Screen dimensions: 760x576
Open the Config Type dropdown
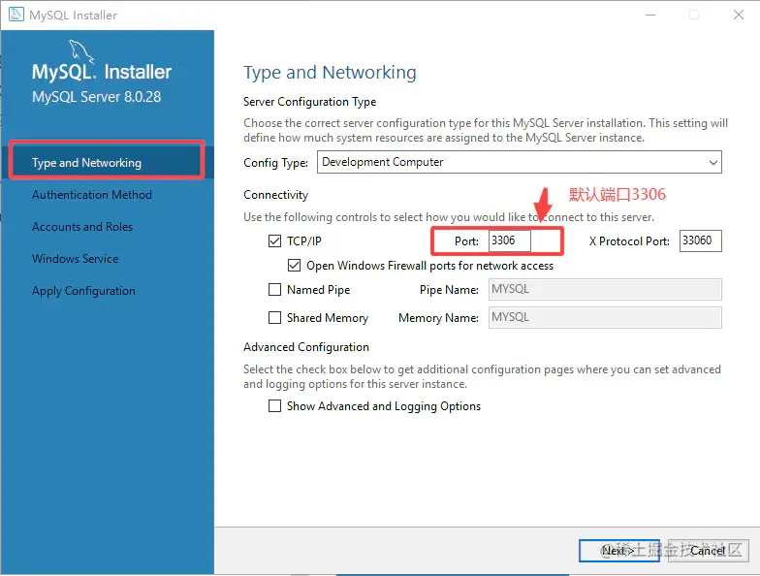pos(520,162)
